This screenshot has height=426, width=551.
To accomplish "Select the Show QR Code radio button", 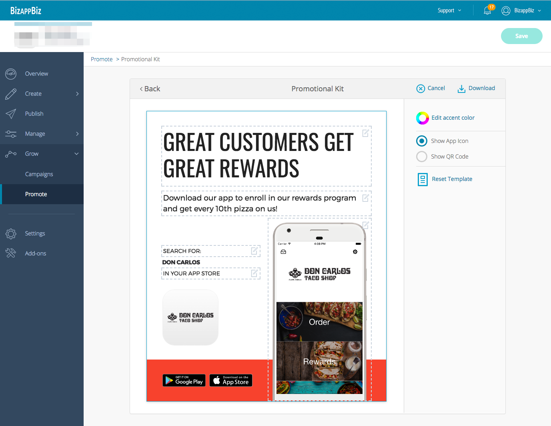I will [422, 157].
